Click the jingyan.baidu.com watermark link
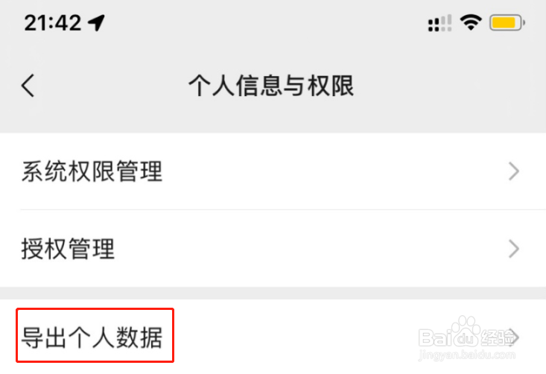Screen dimensions: 546x374 (x=467, y=355)
